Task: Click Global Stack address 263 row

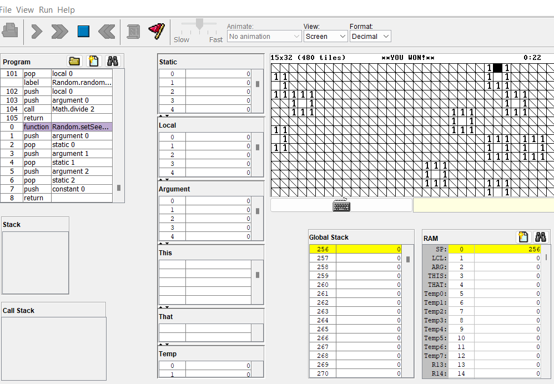Action: pyautogui.click(x=355, y=311)
